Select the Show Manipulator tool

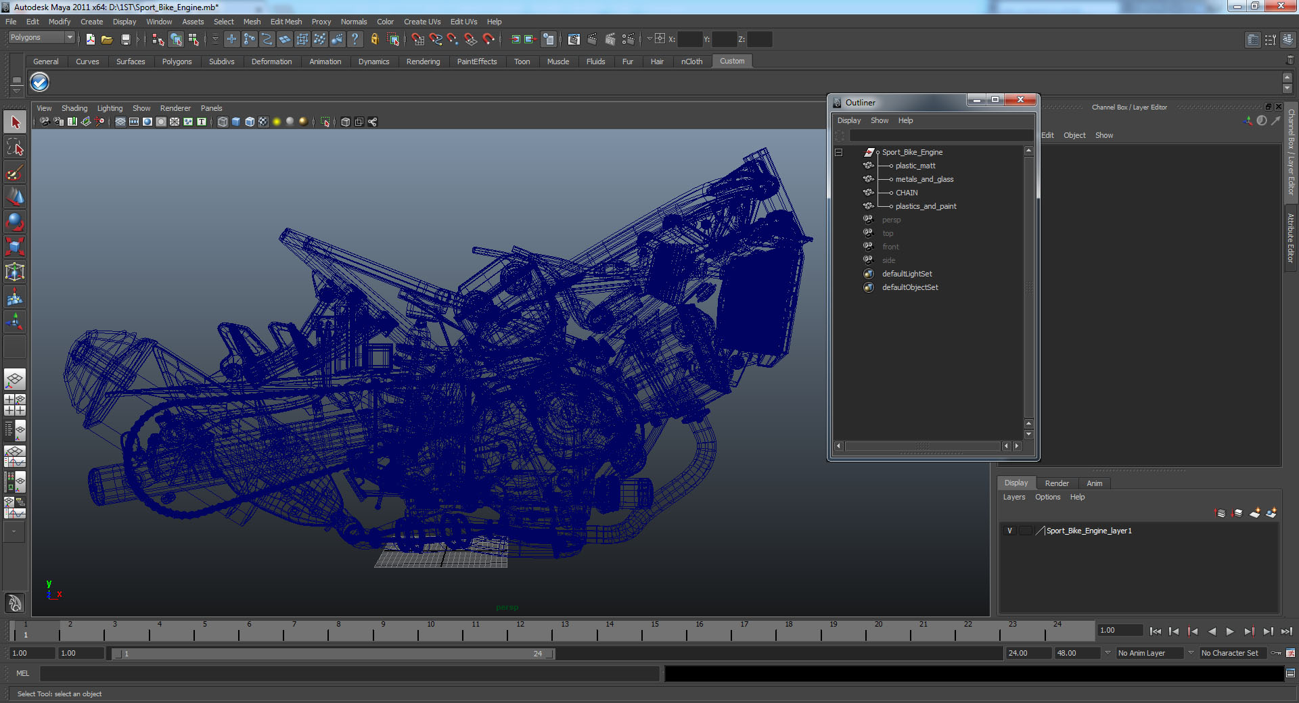point(15,321)
